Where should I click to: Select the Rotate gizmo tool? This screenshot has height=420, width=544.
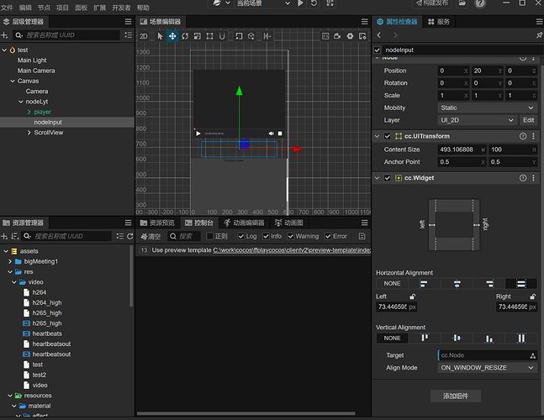(185, 36)
